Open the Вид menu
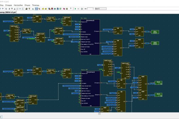The height and width of the screenshot is (119, 179). (2, 5)
